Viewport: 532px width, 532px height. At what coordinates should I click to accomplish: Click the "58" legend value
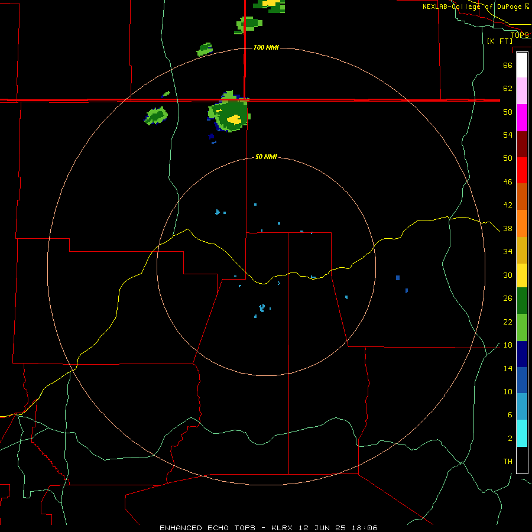coord(508,112)
